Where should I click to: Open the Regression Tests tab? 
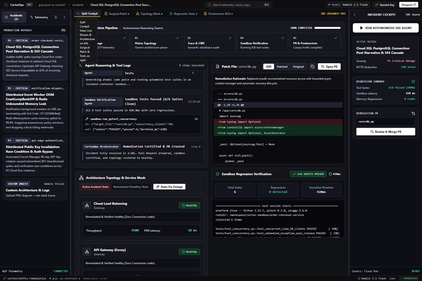coord(183,14)
